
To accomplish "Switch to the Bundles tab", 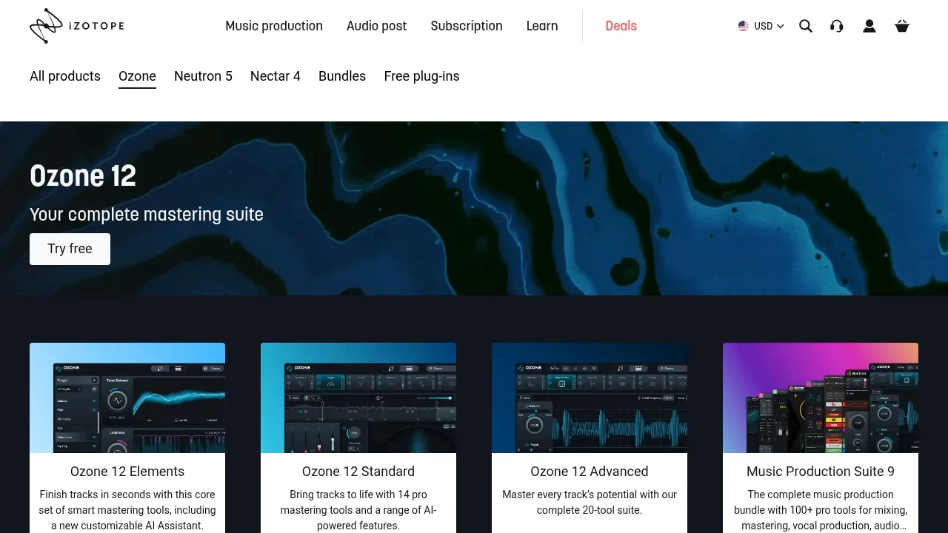I will 342,76.
